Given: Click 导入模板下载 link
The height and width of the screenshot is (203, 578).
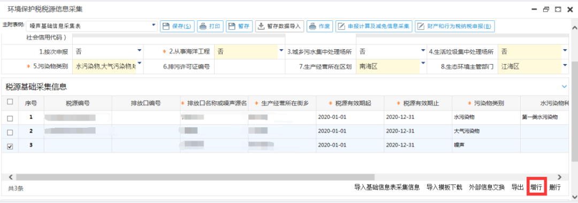Looking at the screenshot, I should (x=444, y=187).
